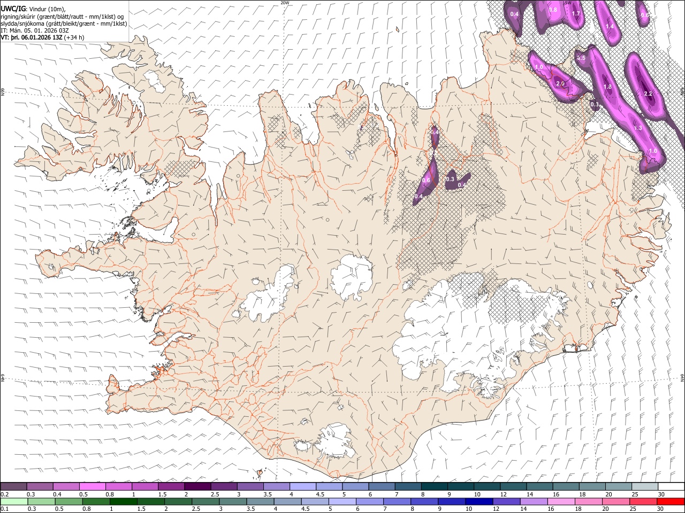Click the 0.8 label at the top edge
The width and height of the screenshot is (685, 513).
point(553,10)
